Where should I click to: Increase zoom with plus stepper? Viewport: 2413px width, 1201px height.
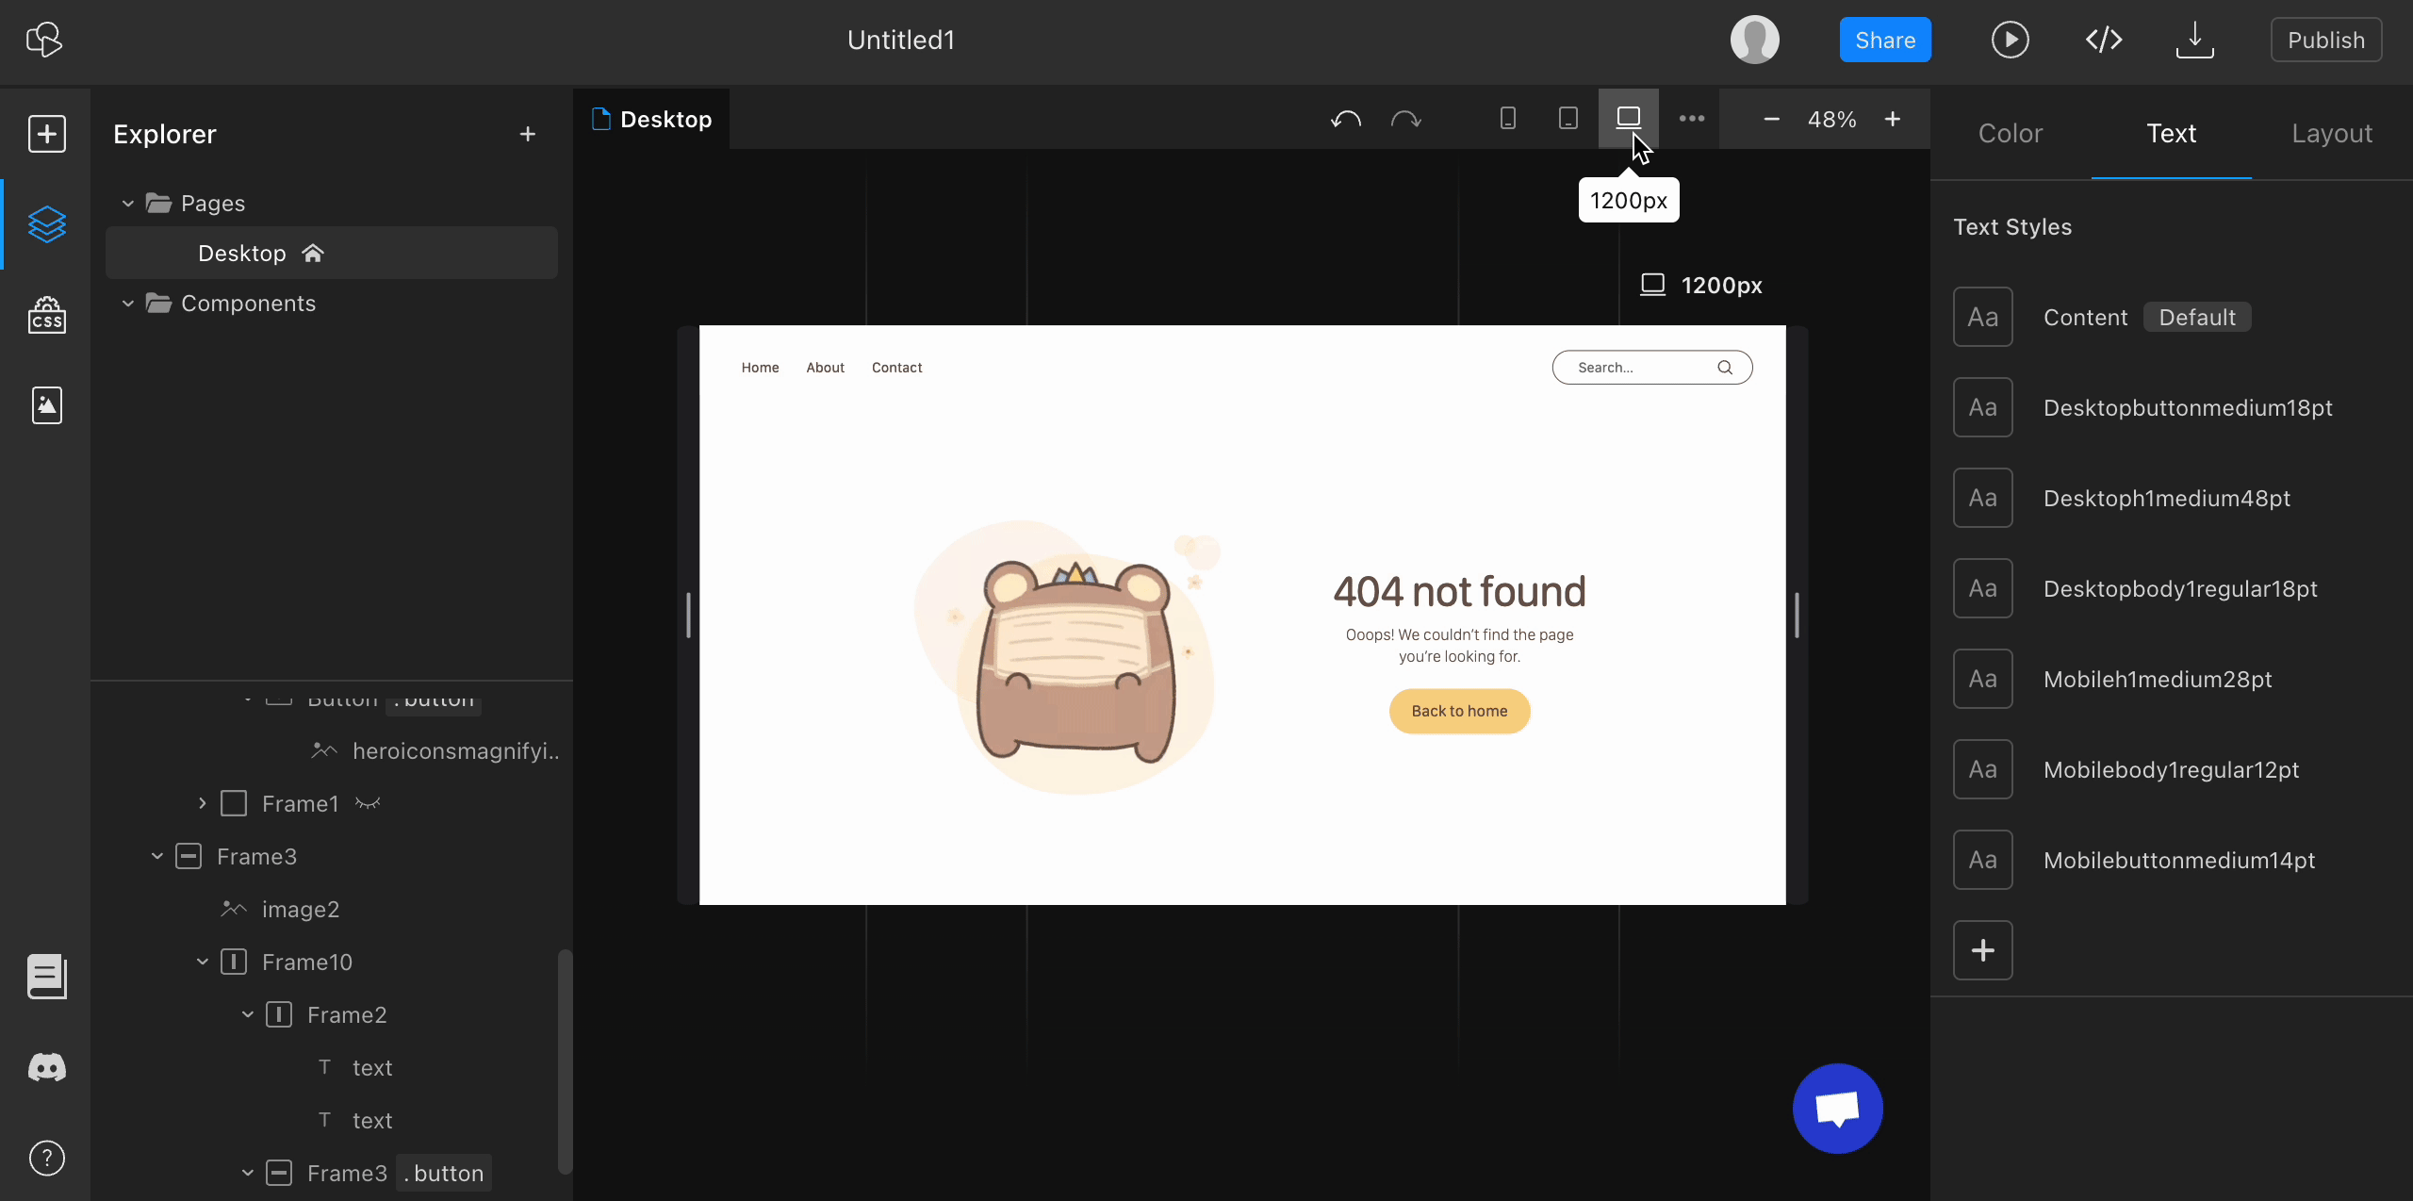tap(1893, 119)
